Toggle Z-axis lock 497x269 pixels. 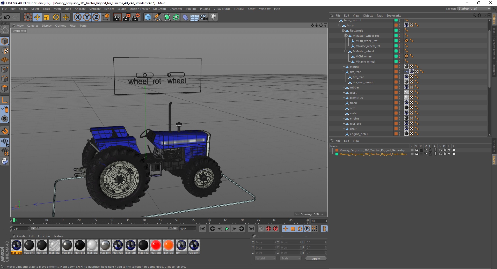(96, 17)
